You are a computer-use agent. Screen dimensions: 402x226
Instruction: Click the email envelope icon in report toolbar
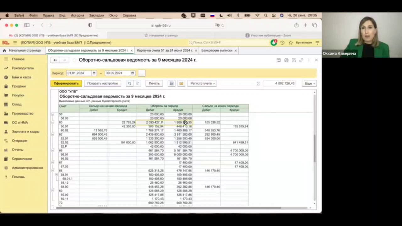click(x=181, y=83)
